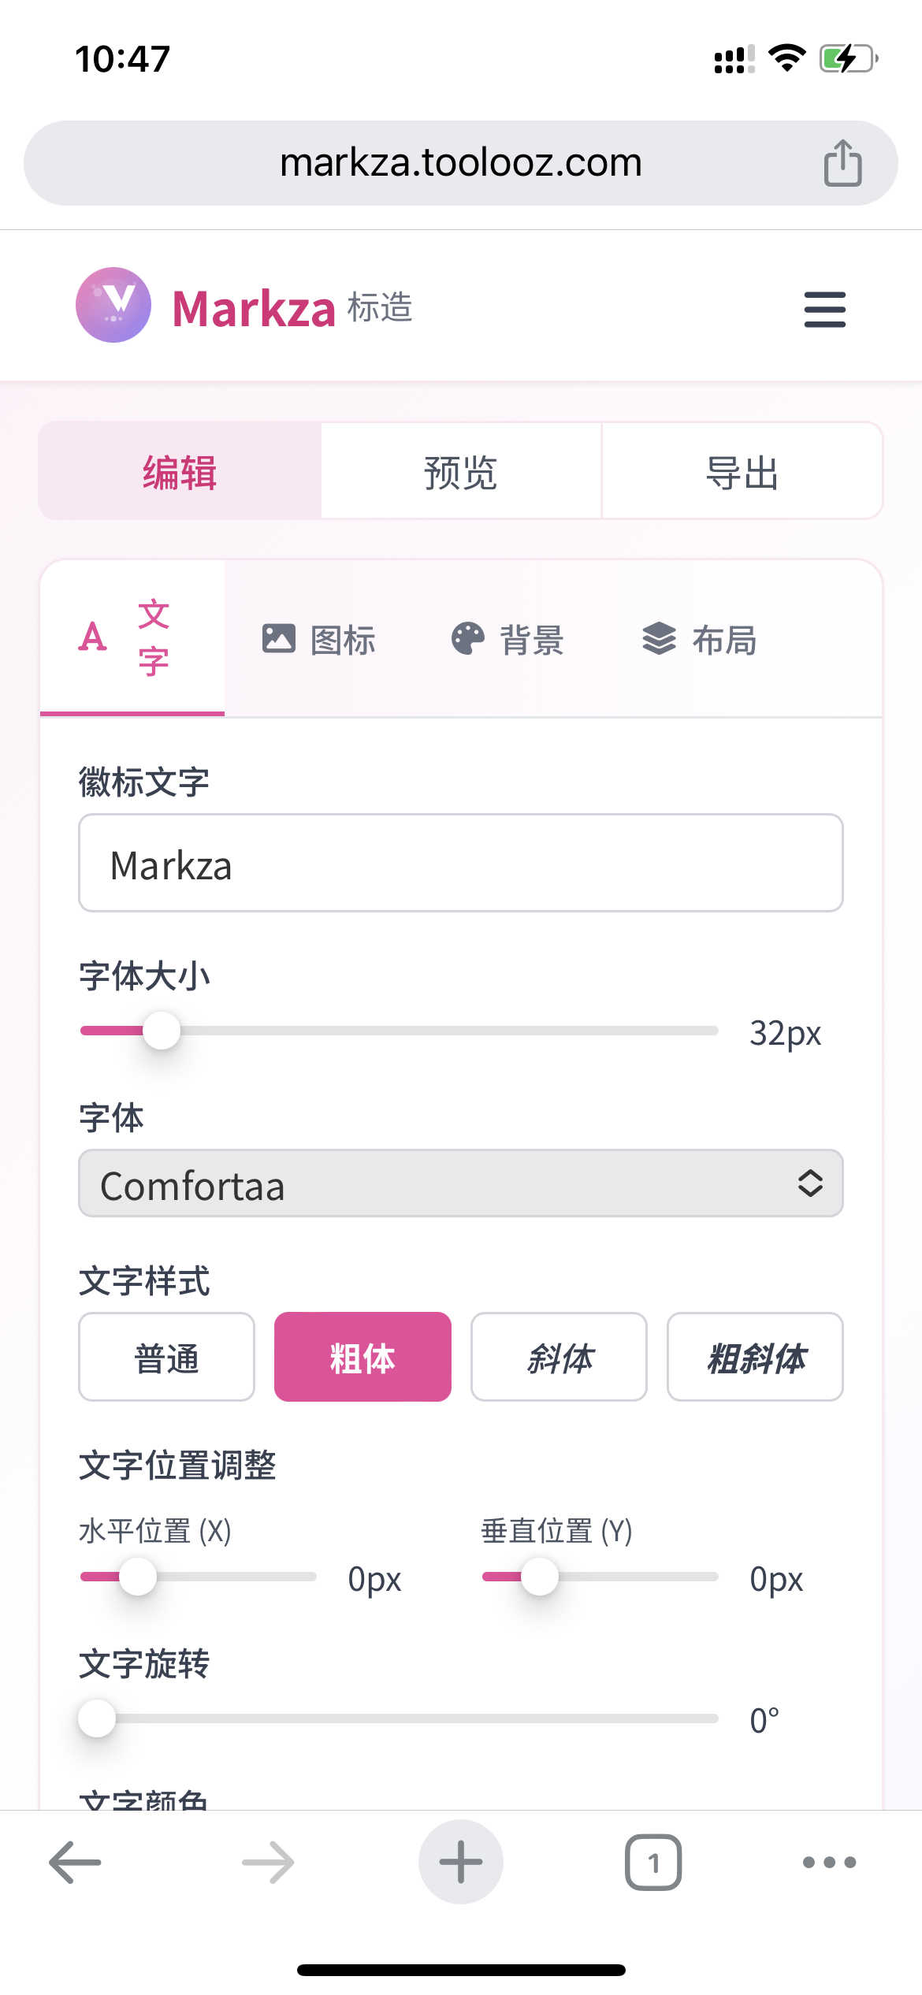Viewport: 922px width, 1995px height.
Task: Select 斜体 italic style
Action: click(x=559, y=1357)
